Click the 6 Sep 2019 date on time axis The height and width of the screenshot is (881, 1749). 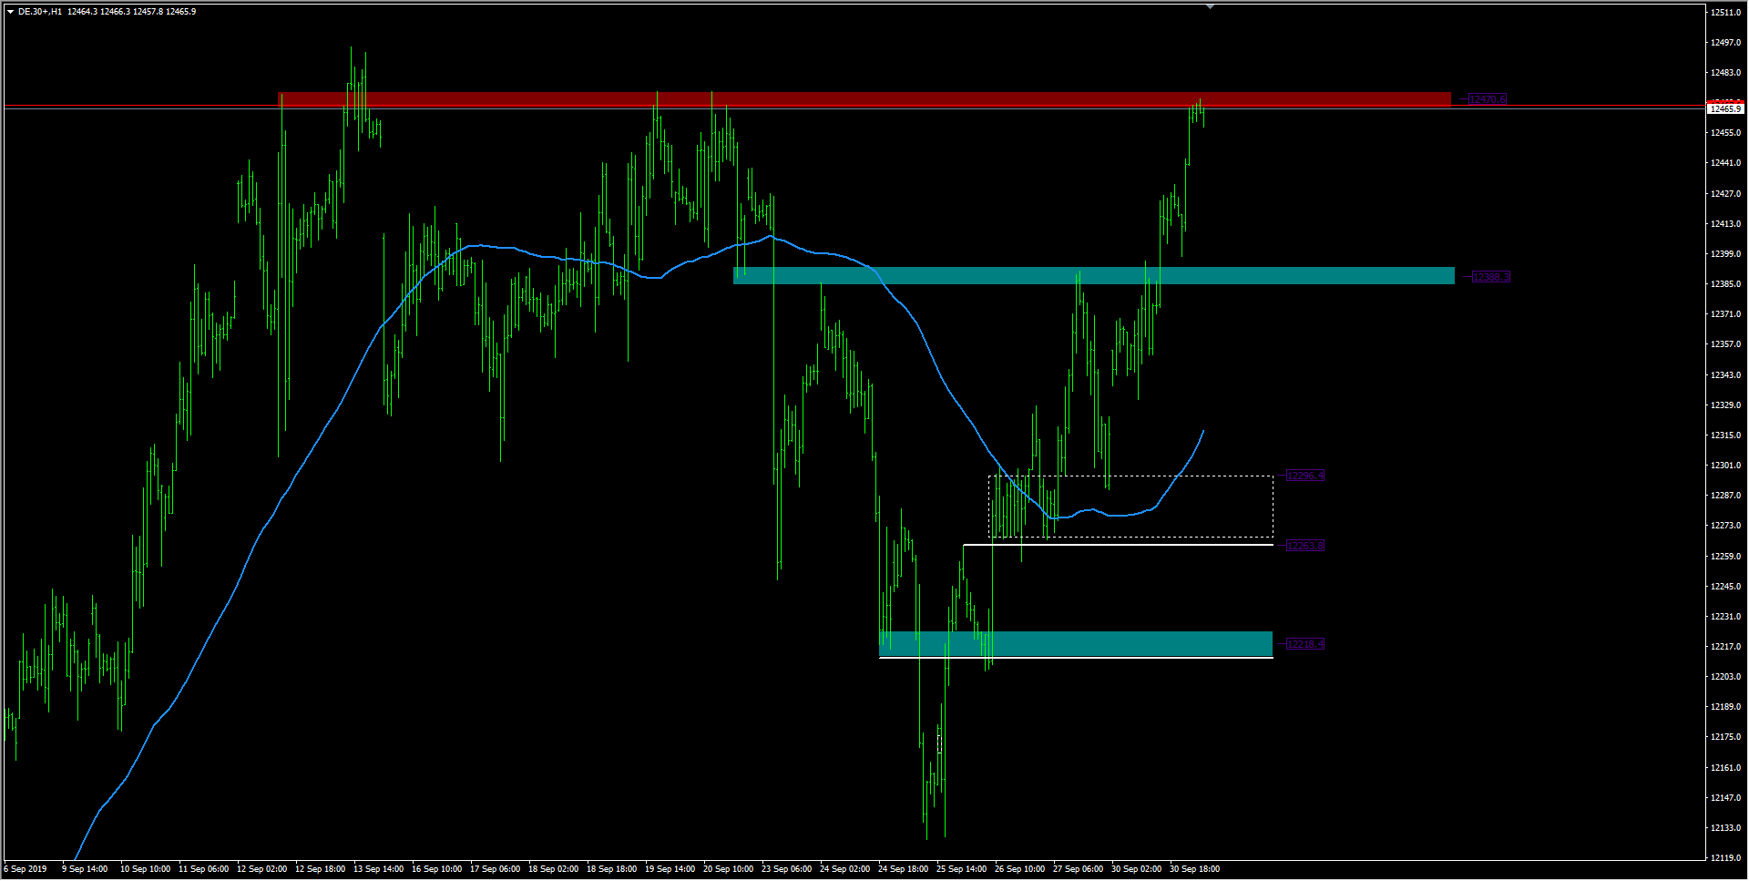click(x=26, y=869)
